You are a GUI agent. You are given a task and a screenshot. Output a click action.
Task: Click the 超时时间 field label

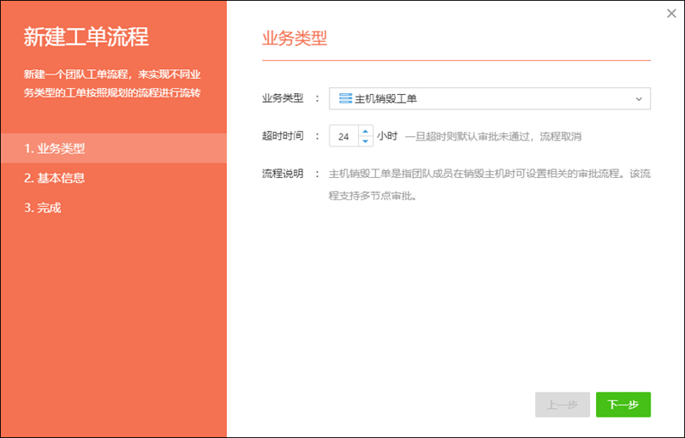point(283,136)
